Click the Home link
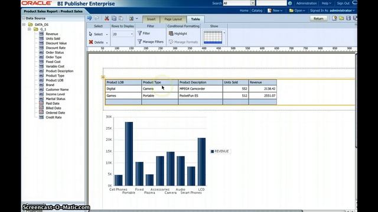 click(244, 11)
